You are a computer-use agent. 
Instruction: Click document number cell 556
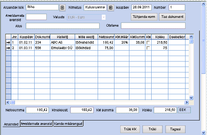[42, 48]
